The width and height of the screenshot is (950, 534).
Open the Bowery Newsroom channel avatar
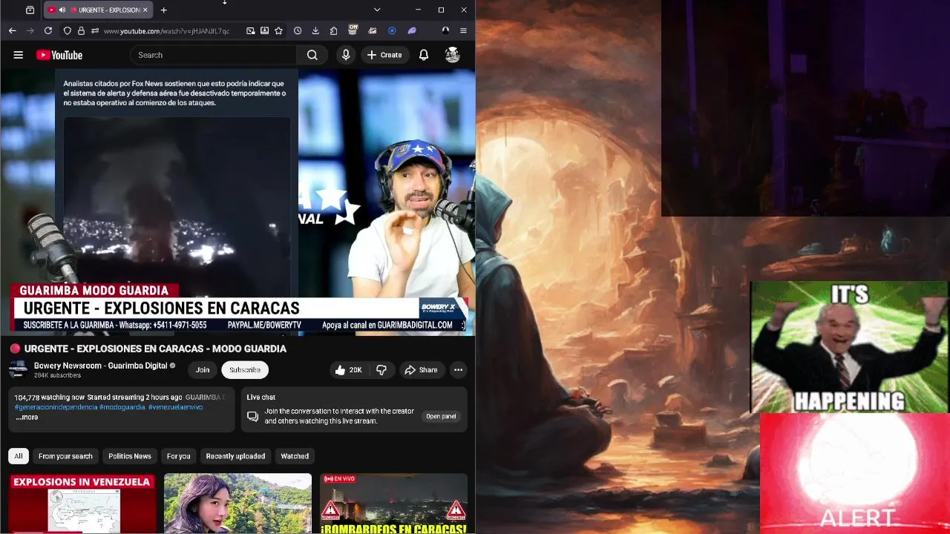click(18, 370)
